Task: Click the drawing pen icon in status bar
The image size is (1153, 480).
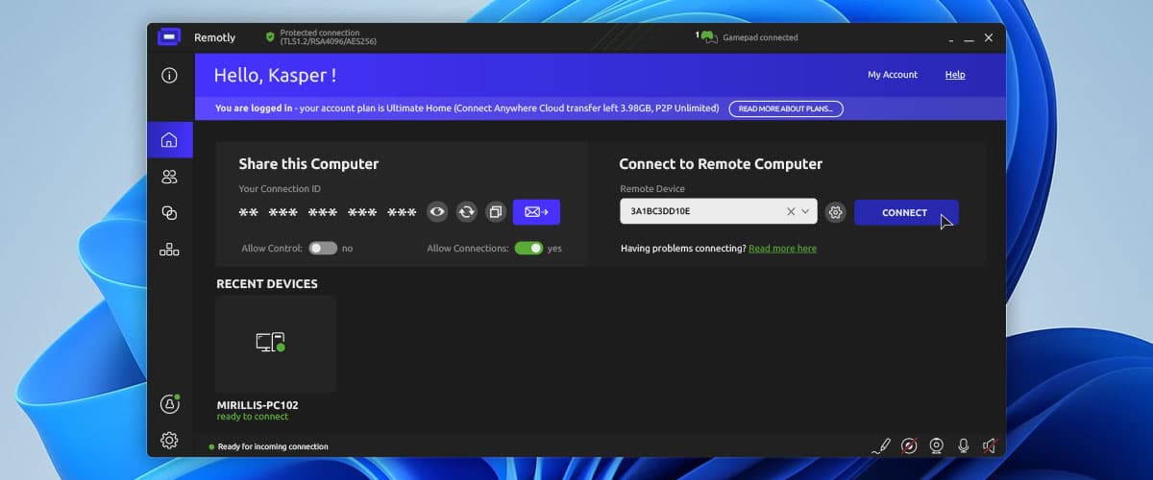Action: pos(882,446)
